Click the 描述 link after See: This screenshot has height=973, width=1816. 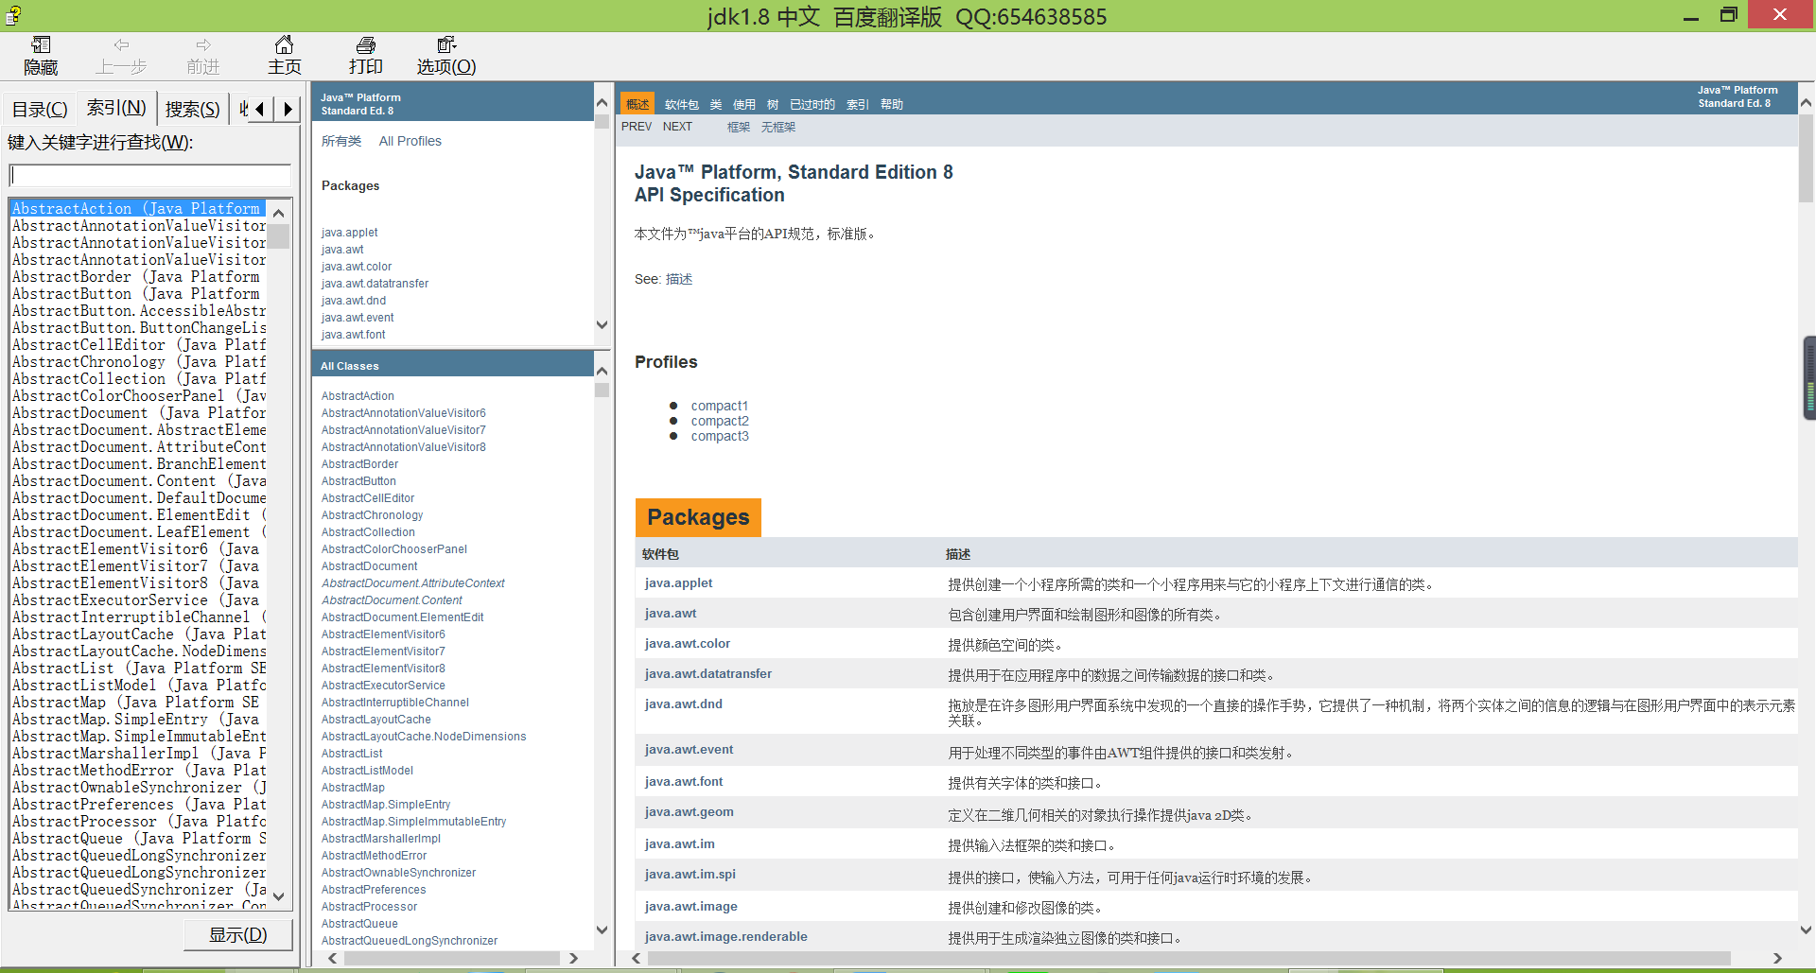(679, 279)
